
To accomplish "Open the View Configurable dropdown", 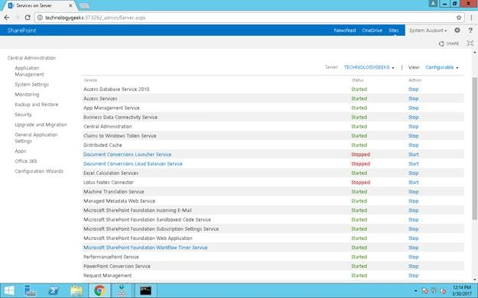I will click(x=442, y=67).
